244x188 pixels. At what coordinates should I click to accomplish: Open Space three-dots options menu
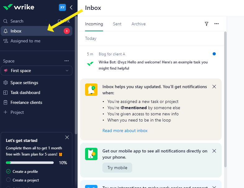point(67,61)
